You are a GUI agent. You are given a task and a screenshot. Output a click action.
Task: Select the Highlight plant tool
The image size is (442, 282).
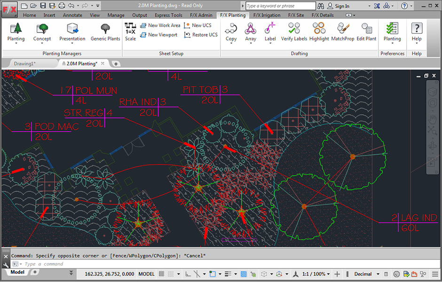pyautogui.click(x=319, y=29)
